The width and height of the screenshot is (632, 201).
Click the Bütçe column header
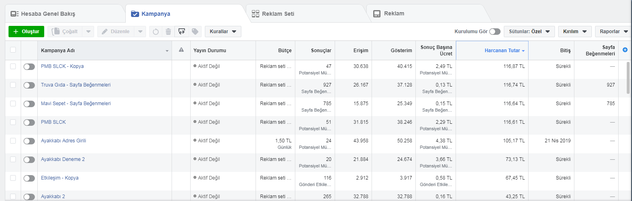(x=275, y=51)
